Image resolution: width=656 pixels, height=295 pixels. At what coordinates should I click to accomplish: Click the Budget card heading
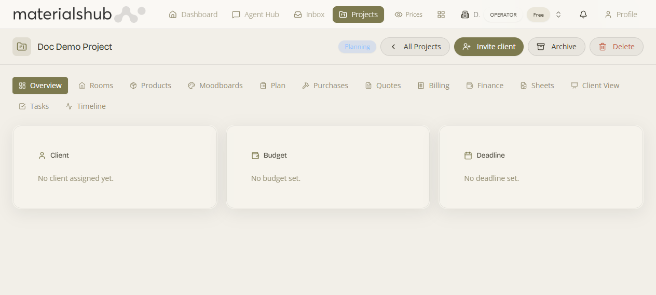[x=275, y=156]
